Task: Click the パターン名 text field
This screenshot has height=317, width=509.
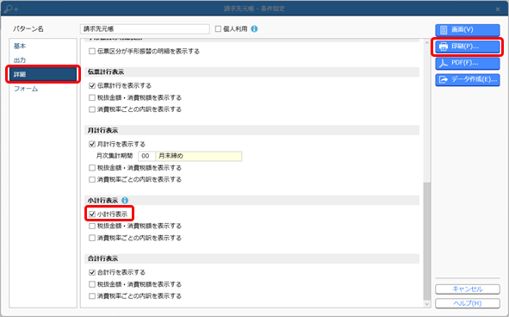Action: (145, 29)
